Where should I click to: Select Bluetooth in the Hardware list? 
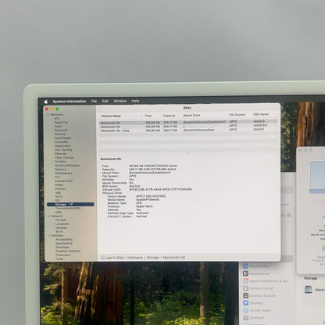[x=61, y=130]
